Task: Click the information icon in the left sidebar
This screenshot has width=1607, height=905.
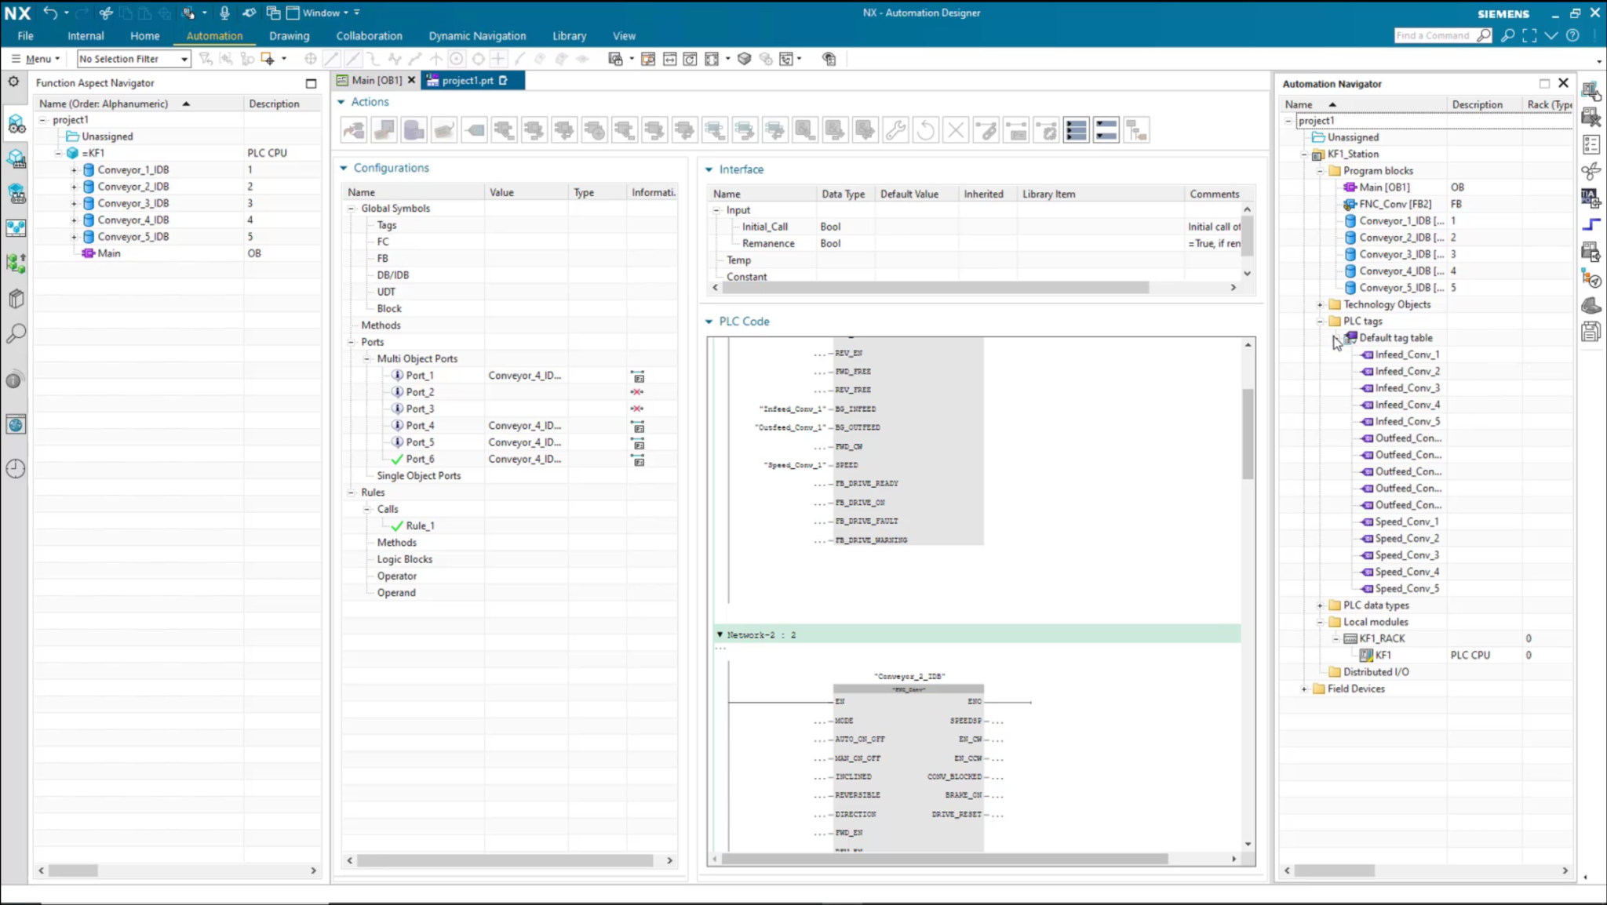Action: [x=14, y=380]
